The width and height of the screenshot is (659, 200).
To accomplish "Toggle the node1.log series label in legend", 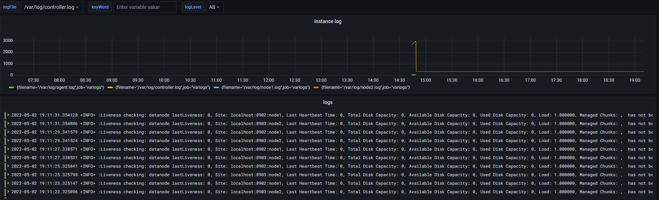I will 266,87.
